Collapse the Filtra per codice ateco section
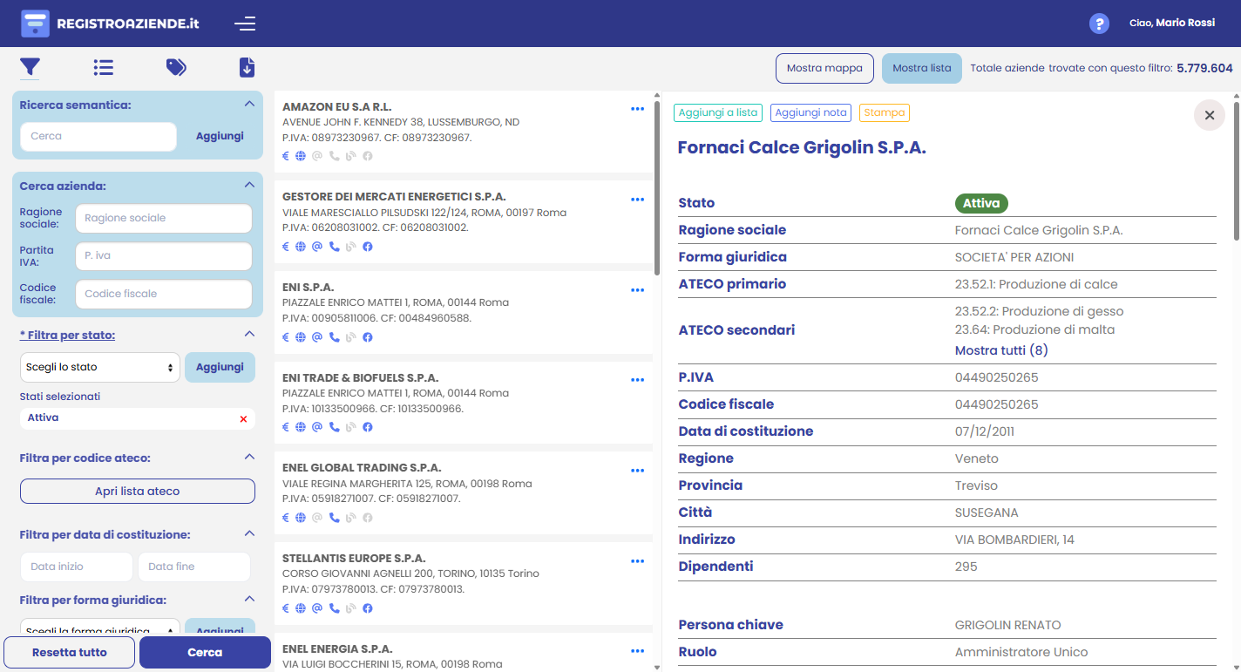Image resolution: width=1241 pixels, height=672 pixels. tap(249, 457)
